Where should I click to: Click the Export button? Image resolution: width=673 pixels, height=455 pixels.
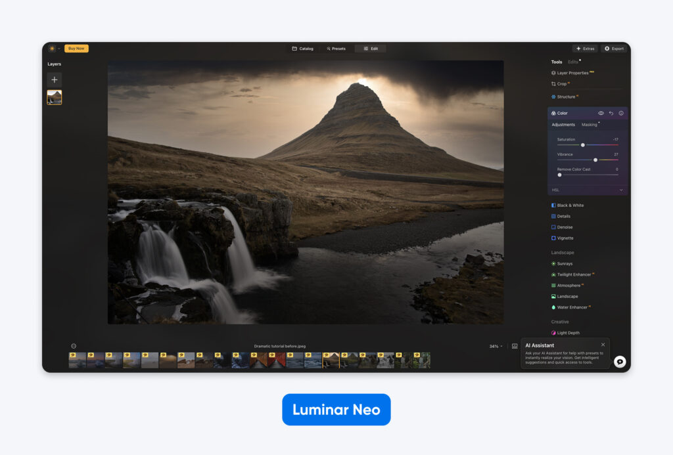click(614, 48)
